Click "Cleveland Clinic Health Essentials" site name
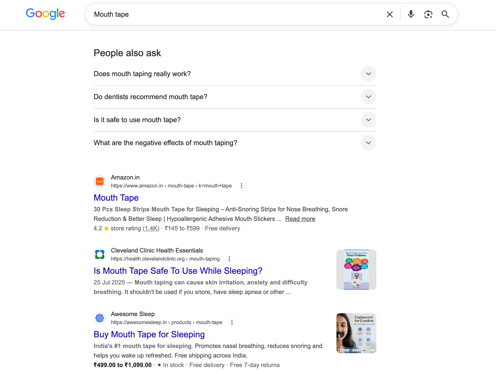The image size is (496, 374). (157, 250)
